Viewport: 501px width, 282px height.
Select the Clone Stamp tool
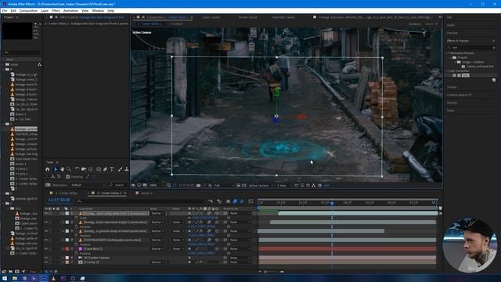pos(127,169)
